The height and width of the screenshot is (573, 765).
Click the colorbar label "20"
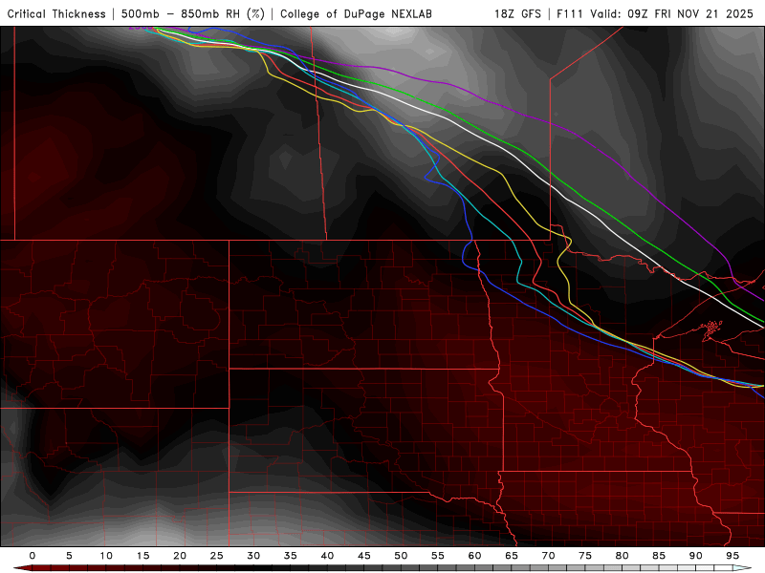(x=180, y=556)
